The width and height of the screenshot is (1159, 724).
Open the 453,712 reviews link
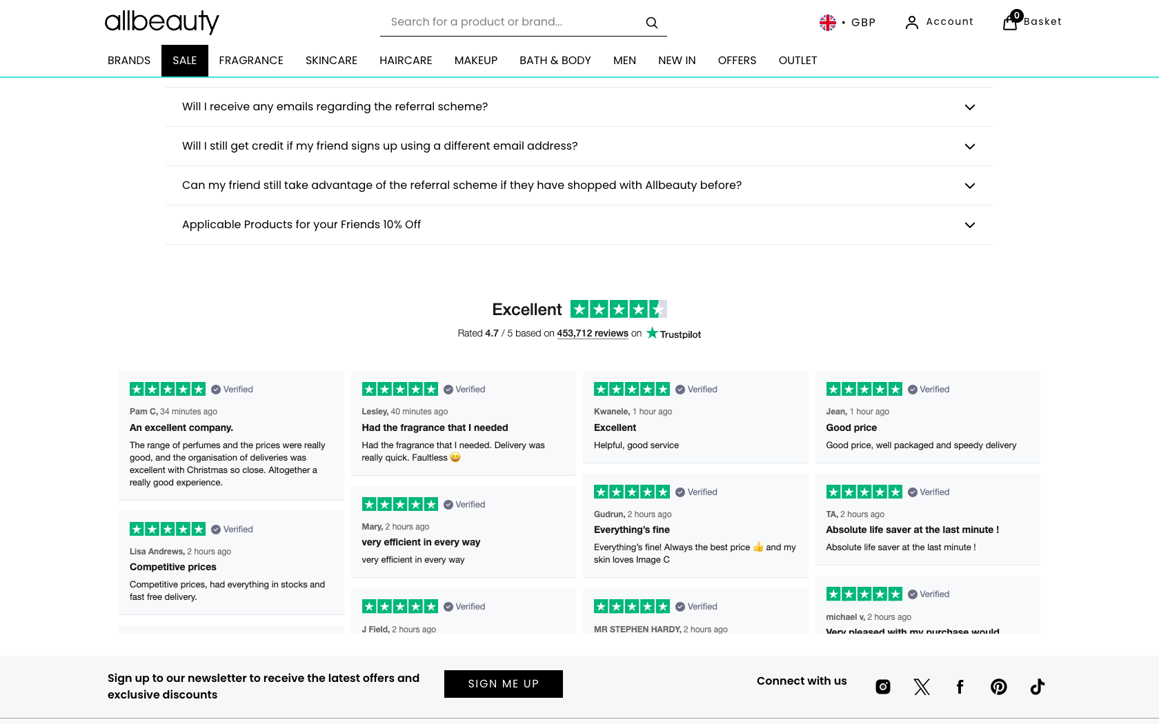point(593,334)
